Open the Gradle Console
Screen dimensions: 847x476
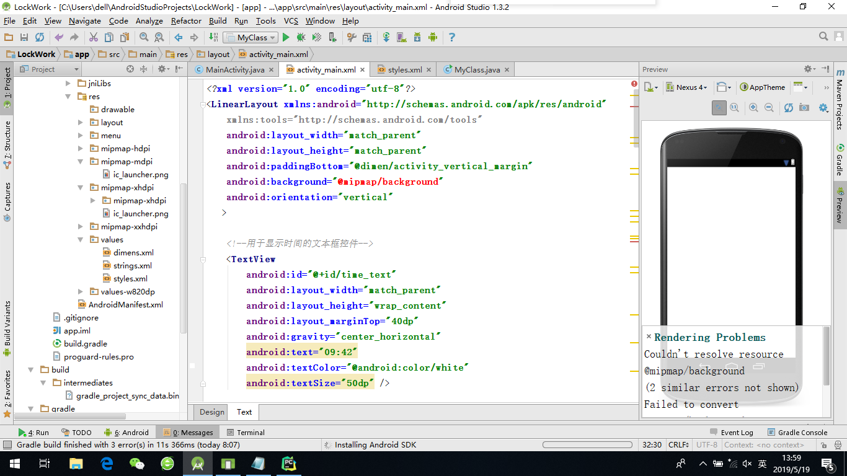coord(797,433)
